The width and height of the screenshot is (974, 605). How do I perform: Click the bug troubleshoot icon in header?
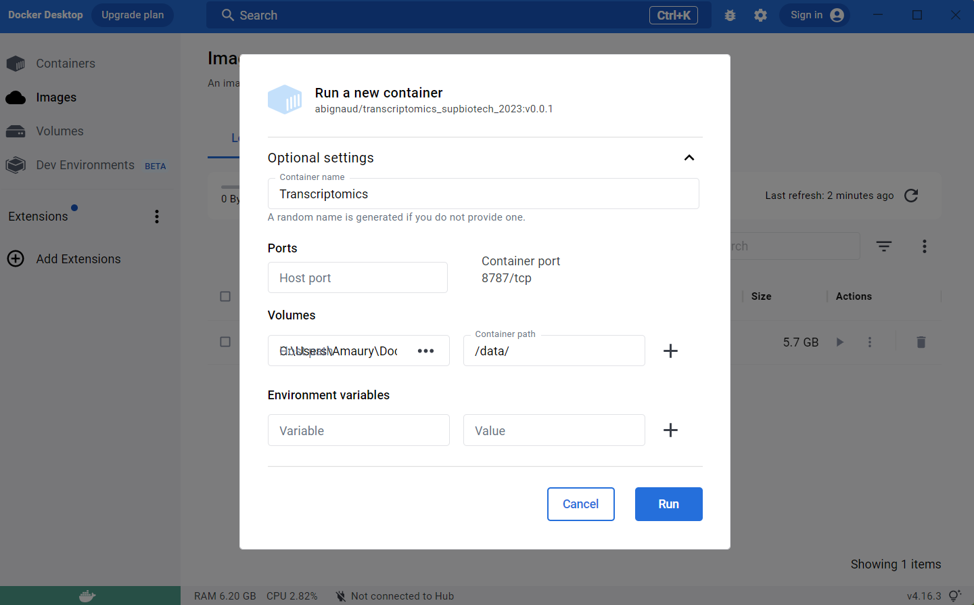pyautogui.click(x=730, y=15)
